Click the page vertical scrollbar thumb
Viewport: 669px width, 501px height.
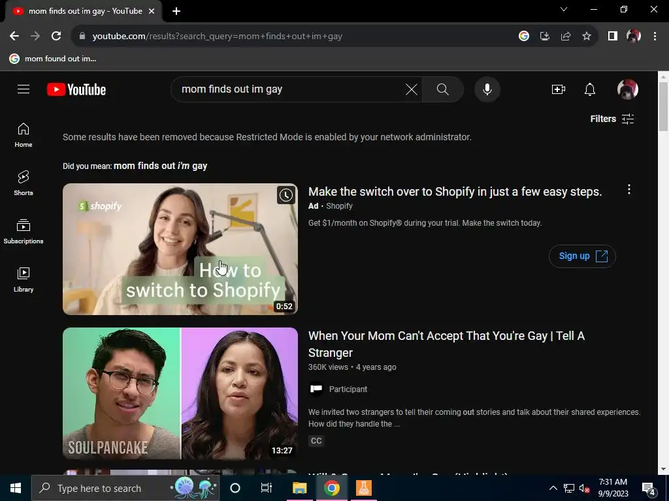tap(663, 106)
